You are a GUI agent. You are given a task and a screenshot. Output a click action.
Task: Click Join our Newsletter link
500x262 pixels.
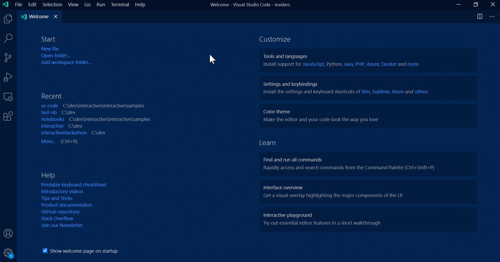pos(62,225)
